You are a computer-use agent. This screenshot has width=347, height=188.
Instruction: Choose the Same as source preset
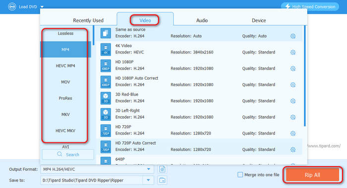click(199, 33)
